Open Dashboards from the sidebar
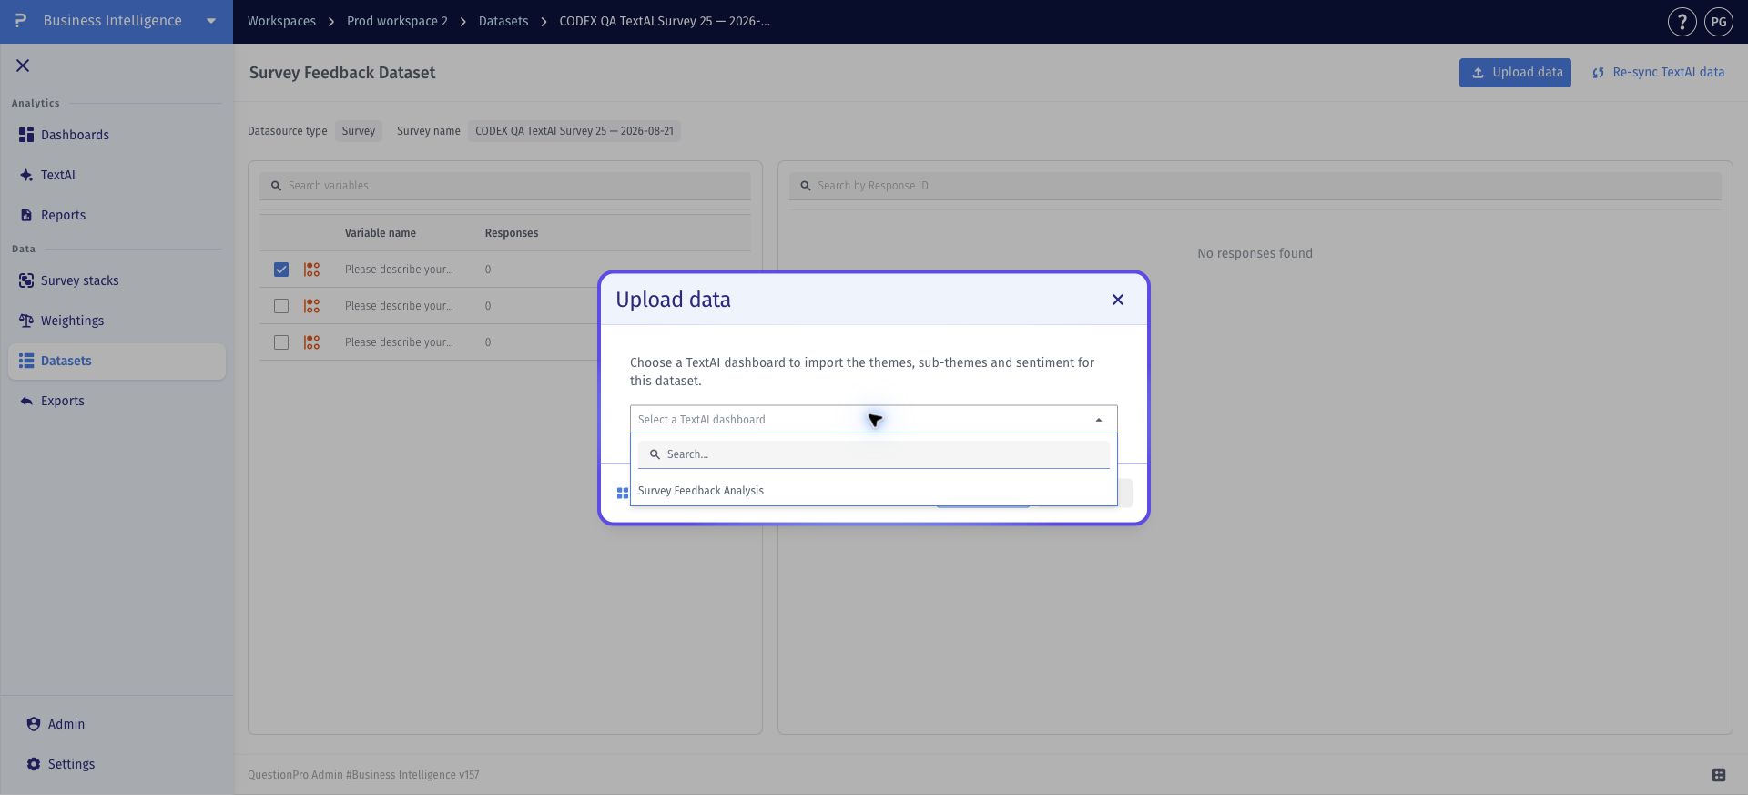This screenshot has height=795, width=1748. 117,135
